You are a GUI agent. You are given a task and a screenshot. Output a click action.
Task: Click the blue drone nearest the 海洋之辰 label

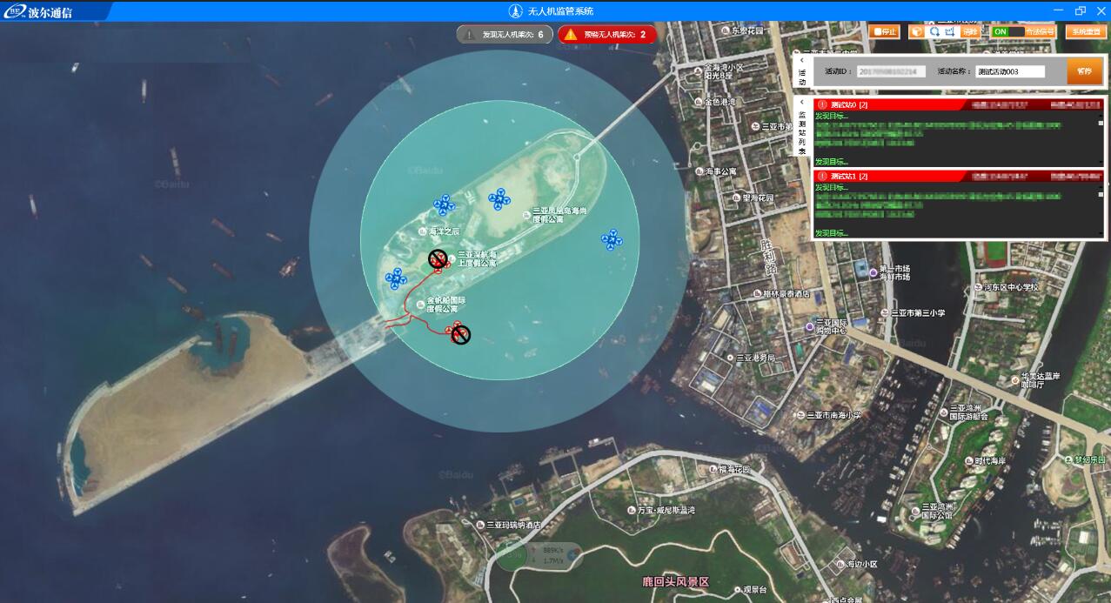click(x=445, y=204)
